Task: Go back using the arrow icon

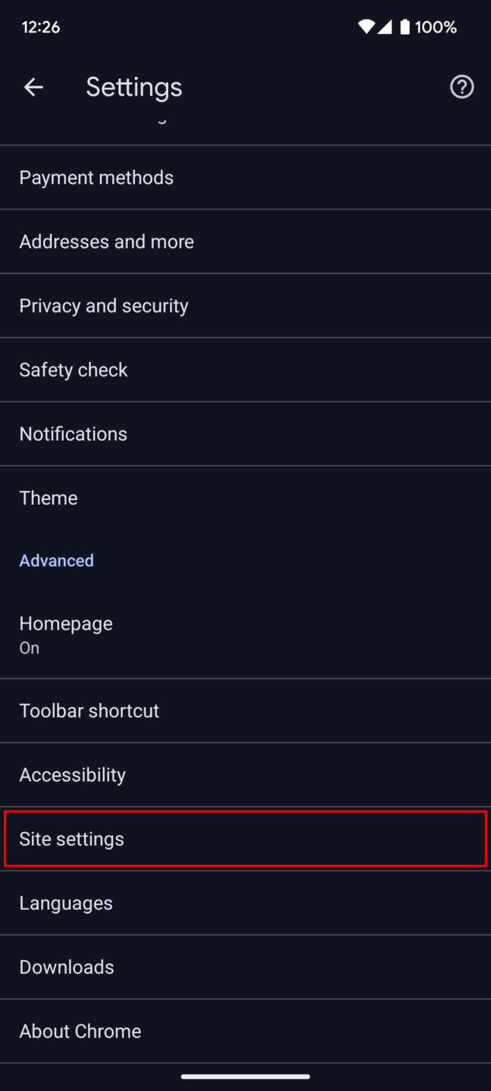Action: pyautogui.click(x=33, y=86)
